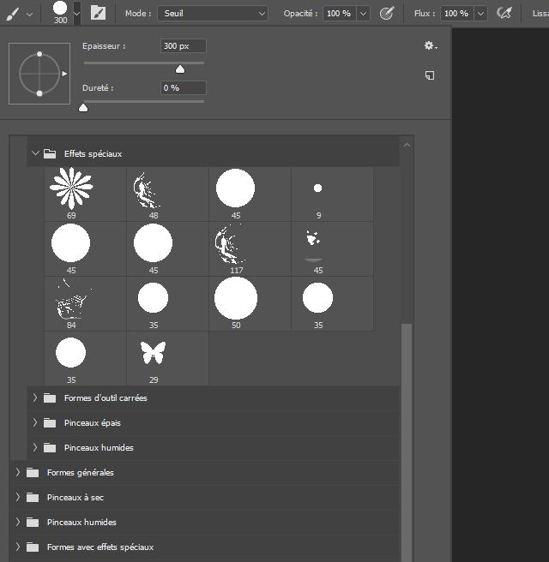Click the Epaisseur size slider handle
The height and width of the screenshot is (562, 549).
click(180, 69)
